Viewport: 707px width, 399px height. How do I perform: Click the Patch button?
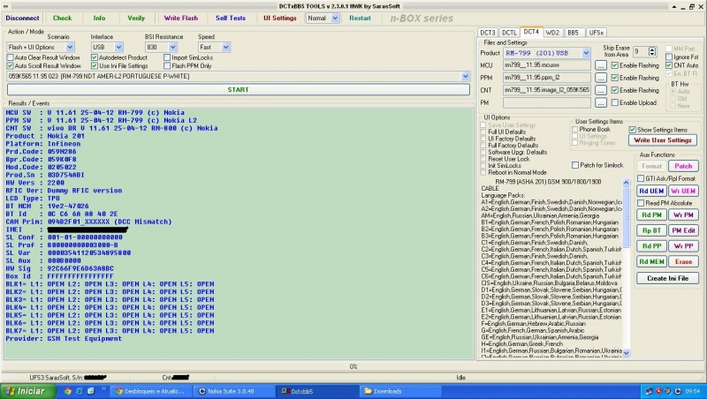pyautogui.click(x=683, y=166)
